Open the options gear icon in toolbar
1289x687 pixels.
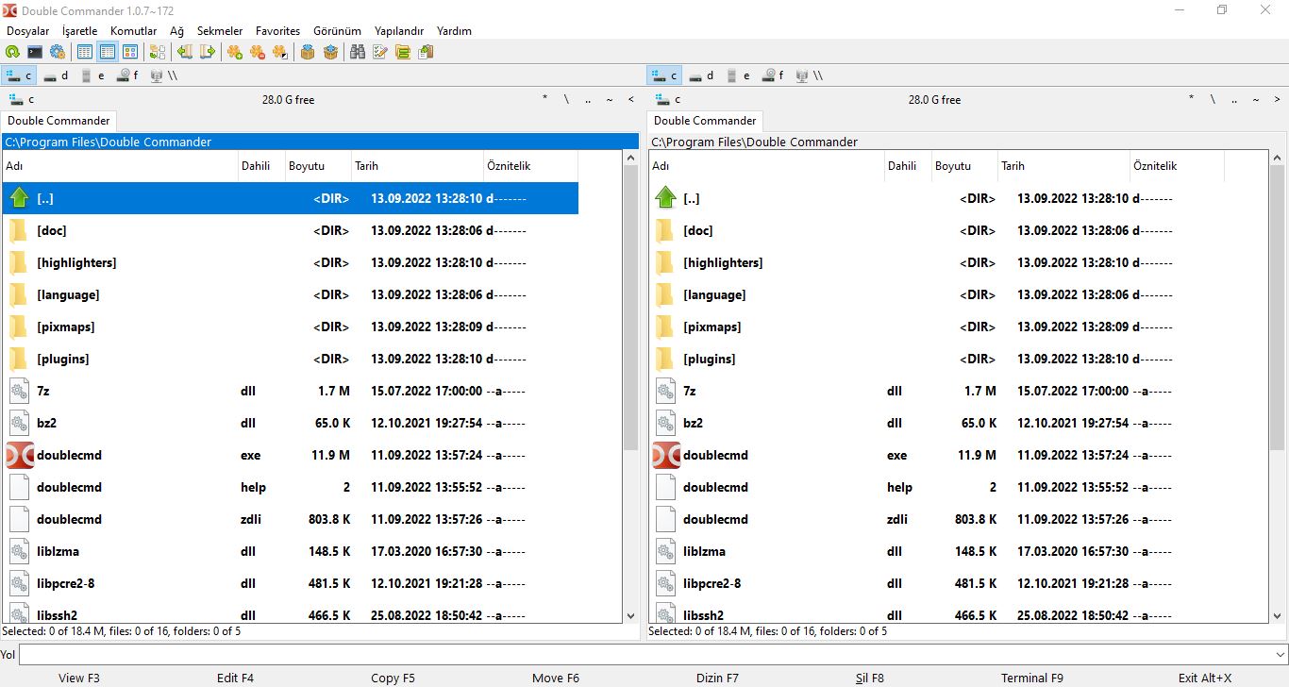58,52
